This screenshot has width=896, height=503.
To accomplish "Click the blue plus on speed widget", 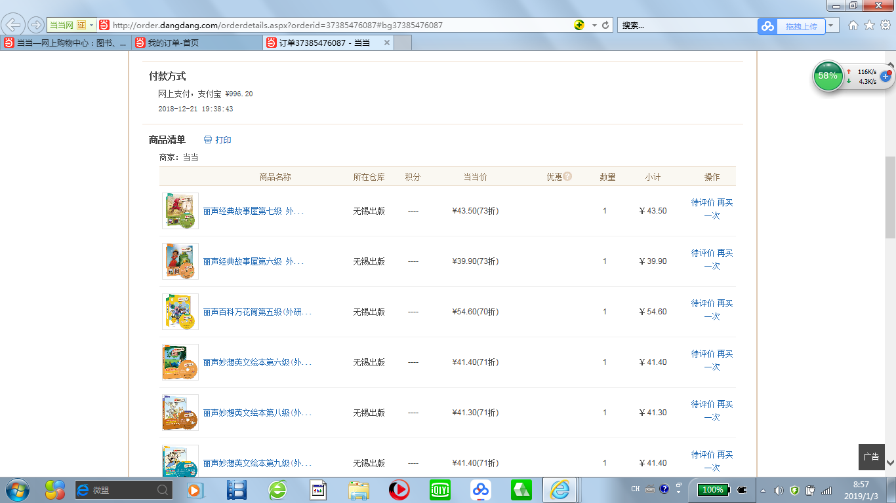I will point(886,77).
